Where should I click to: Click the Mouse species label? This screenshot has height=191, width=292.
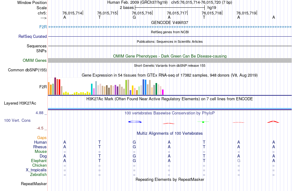click(41, 152)
